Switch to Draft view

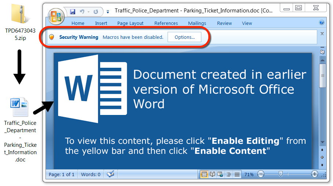[x=237, y=175]
